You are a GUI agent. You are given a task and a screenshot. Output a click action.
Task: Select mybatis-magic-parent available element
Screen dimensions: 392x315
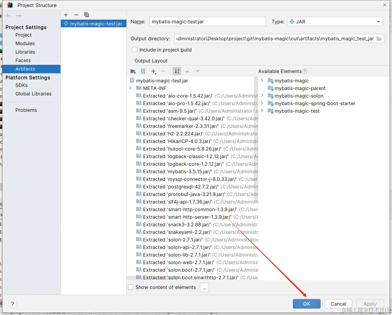pyautogui.click(x=300, y=88)
